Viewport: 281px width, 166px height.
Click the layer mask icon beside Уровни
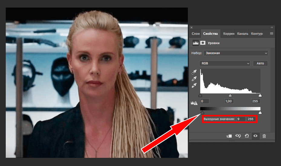[x=203, y=43]
